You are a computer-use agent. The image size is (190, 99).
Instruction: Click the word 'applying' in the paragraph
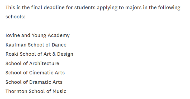click(x=107, y=8)
